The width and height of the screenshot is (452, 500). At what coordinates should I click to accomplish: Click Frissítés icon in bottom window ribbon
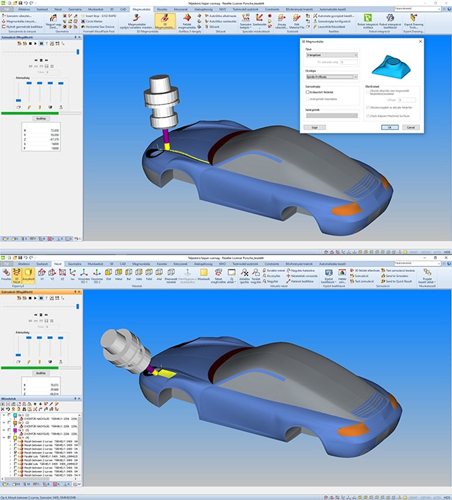tap(6, 275)
